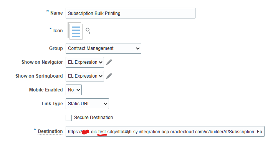Click the Group field label
This screenshot has height=141, width=273.
click(x=56, y=48)
